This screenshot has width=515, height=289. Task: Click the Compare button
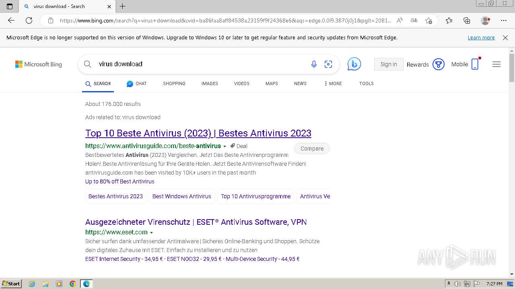click(x=312, y=149)
